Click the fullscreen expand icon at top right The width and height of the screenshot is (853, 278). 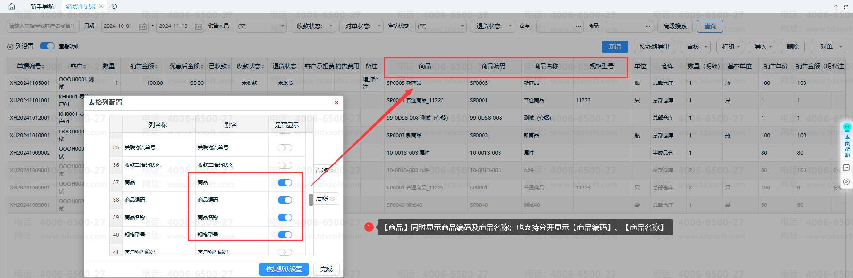[x=846, y=7]
